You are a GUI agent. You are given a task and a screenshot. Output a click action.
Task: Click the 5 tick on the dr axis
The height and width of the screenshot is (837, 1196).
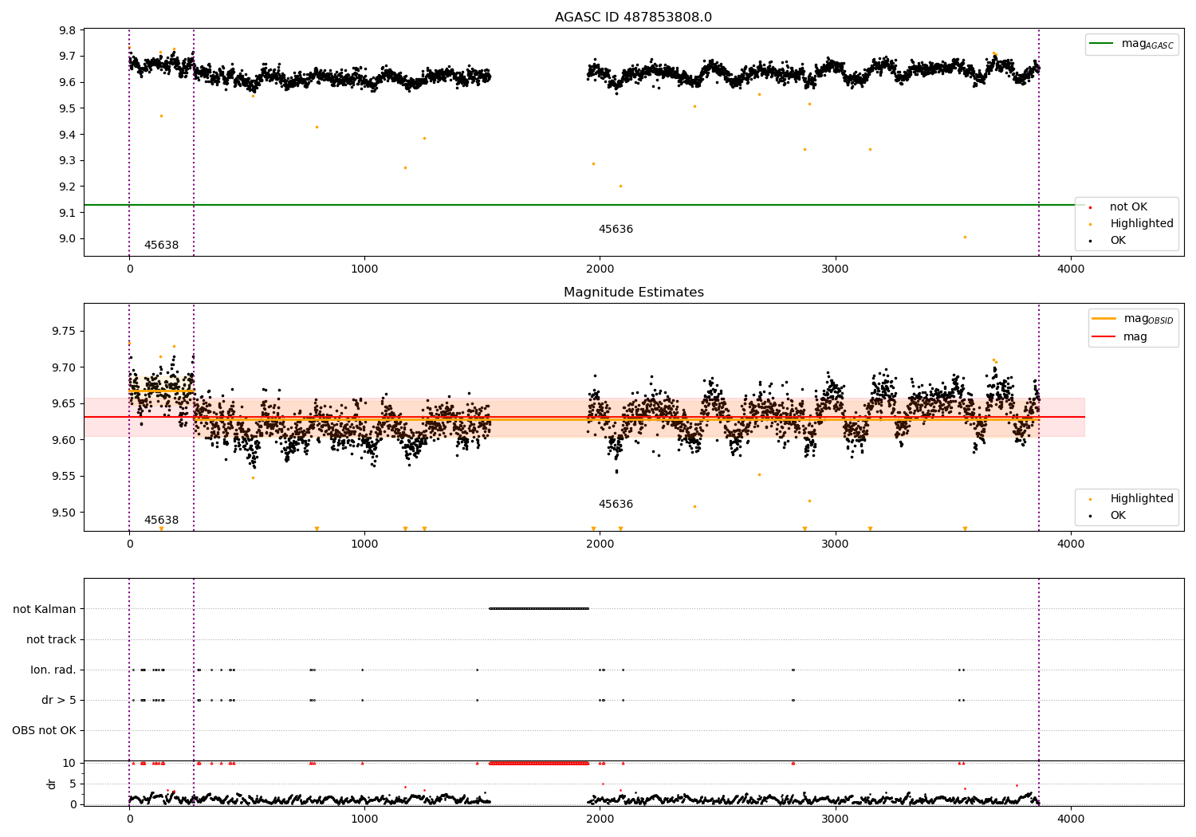(73, 784)
